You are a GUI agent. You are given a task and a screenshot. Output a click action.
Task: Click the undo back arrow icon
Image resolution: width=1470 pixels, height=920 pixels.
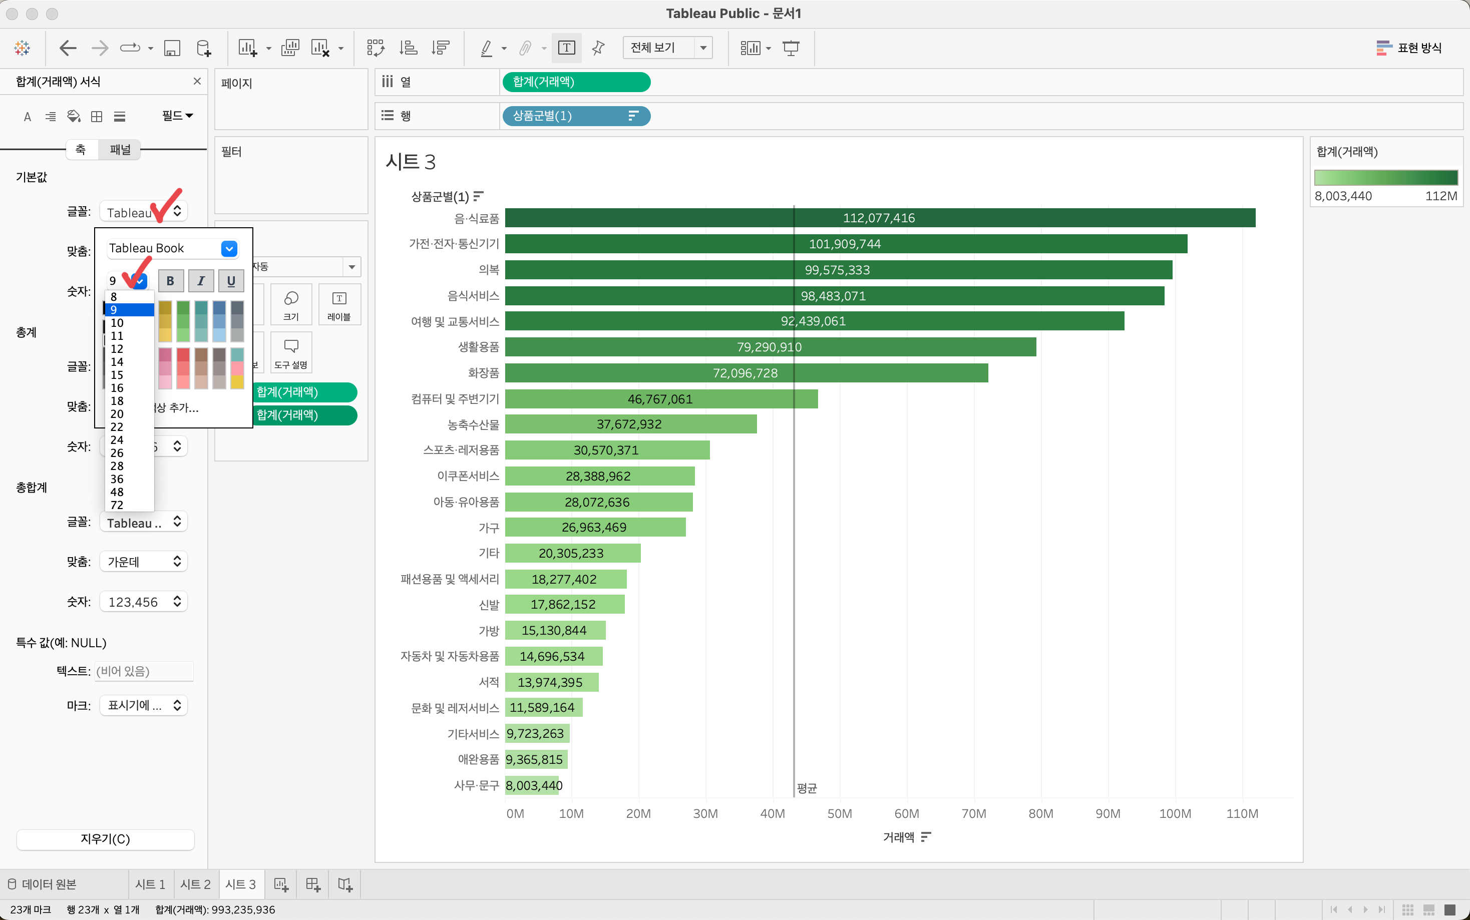(68, 48)
